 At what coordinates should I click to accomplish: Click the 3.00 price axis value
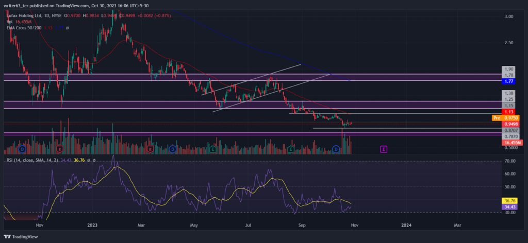pos(509,16)
